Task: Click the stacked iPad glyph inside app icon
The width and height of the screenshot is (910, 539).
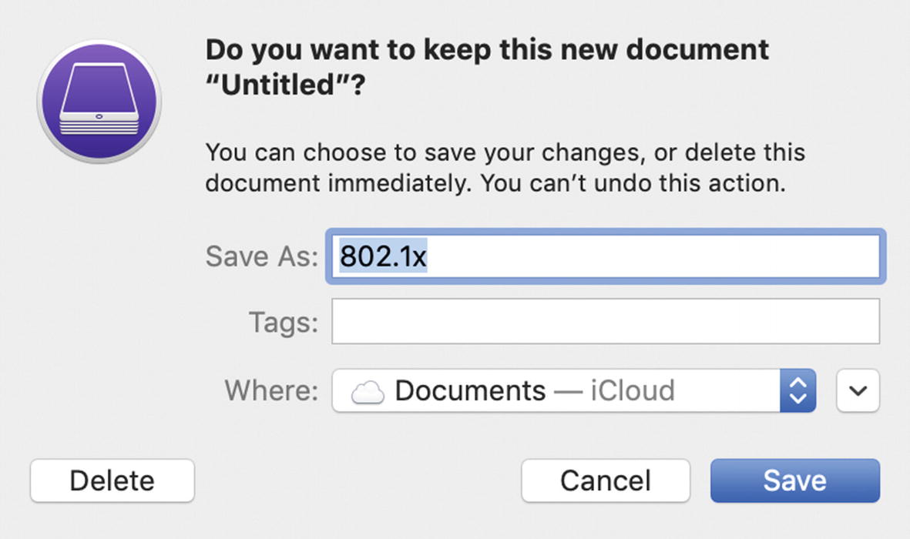Action: (x=99, y=99)
